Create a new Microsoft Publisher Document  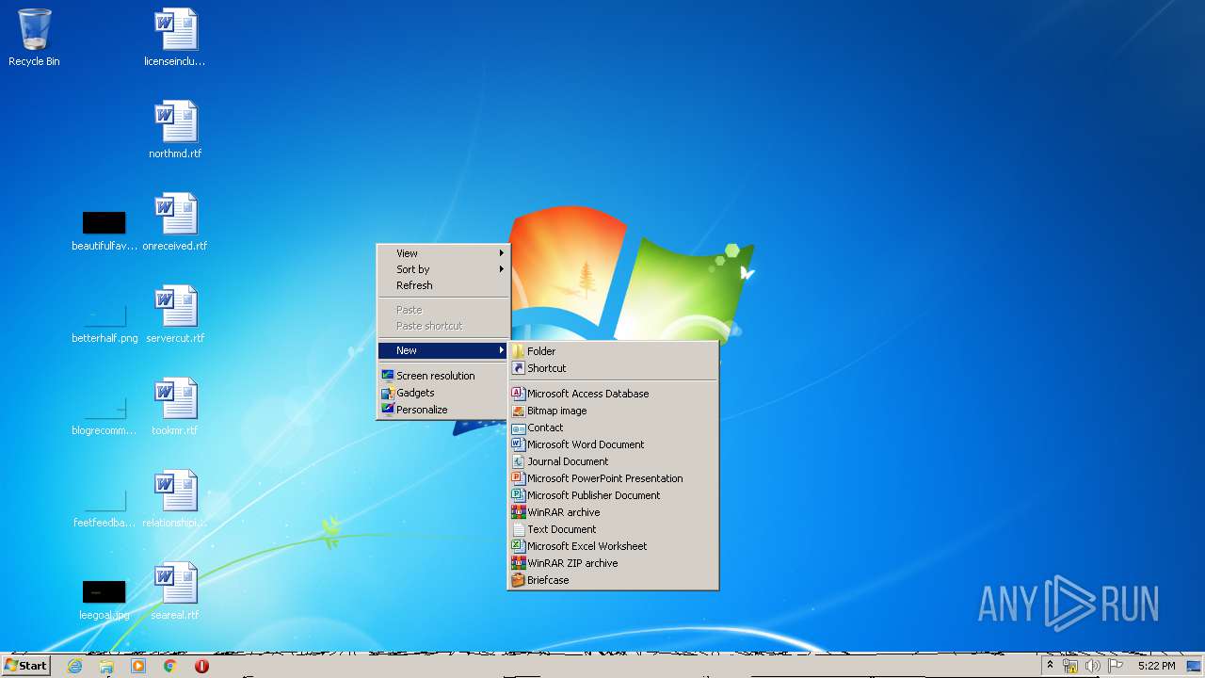point(613,495)
